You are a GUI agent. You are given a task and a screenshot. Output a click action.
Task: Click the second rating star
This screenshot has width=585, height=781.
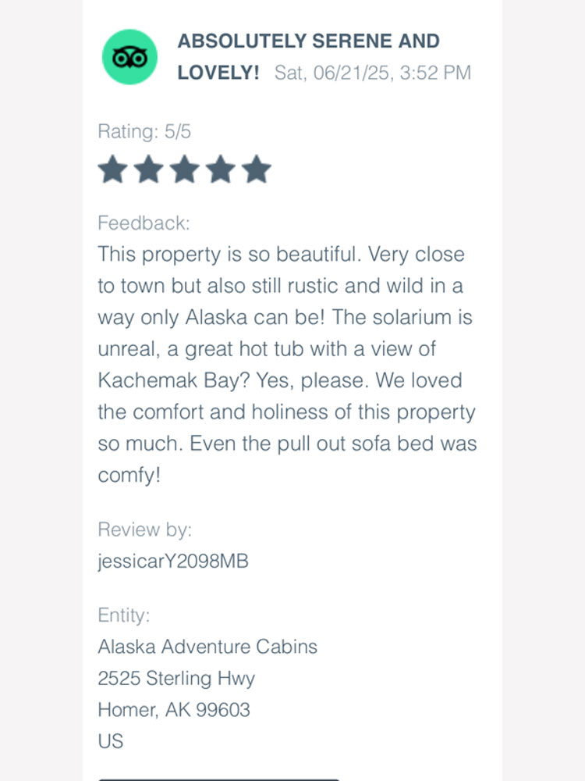[148, 169]
